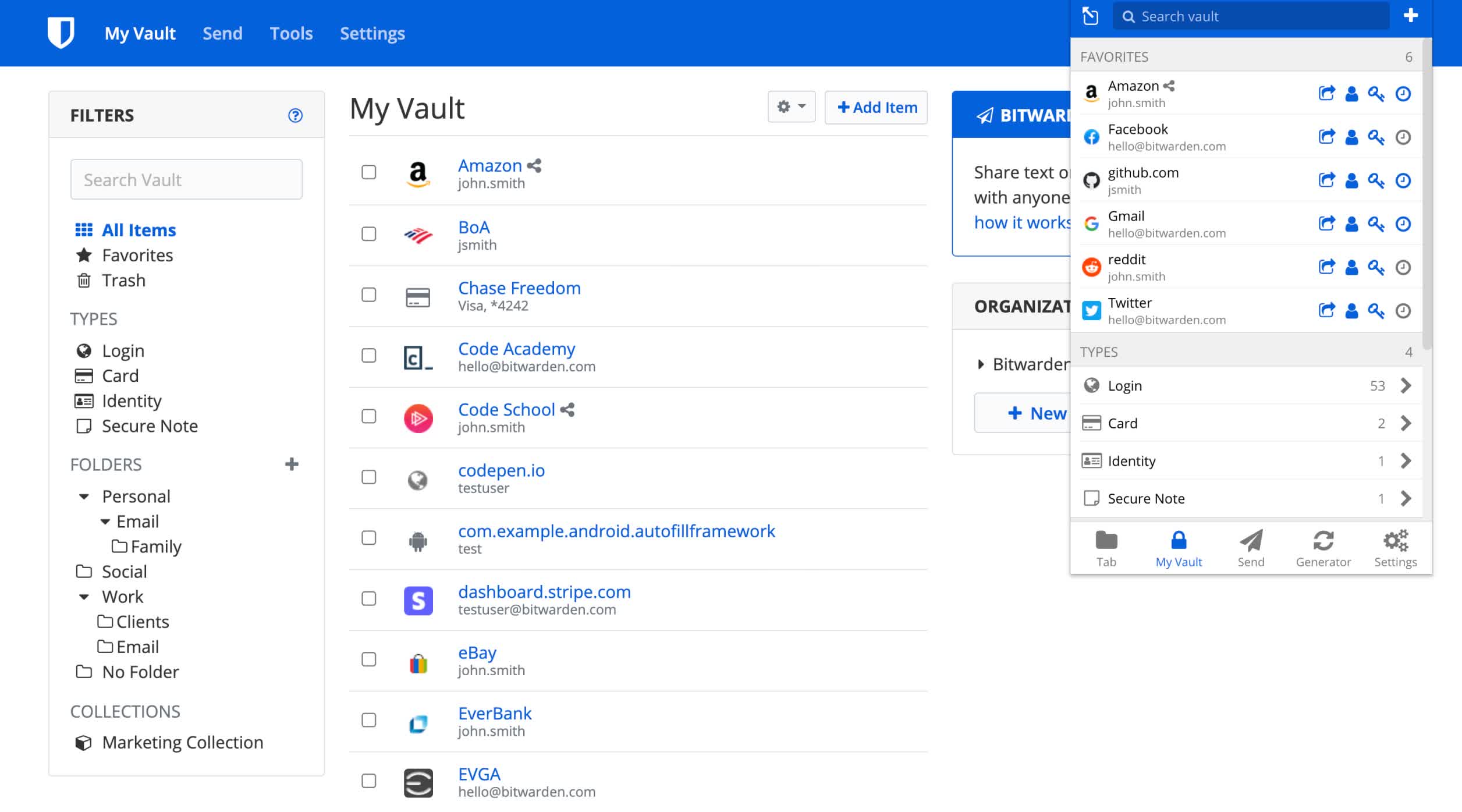Check the Amazon item checkbox
This screenshot has height=812, width=1462.
[x=368, y=172]
